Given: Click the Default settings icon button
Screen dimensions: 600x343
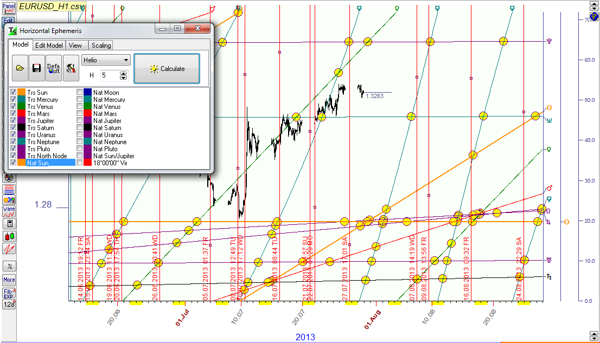Looking at the screenshot, I should tap(54, 68).
